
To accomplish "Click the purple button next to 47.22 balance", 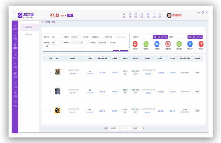I will click(x=70, y=15).
